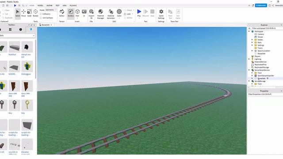Viewport: 283px width, 159px height.
Task: Click the KickPart model thumbnail
Action: tap(14, 47)
